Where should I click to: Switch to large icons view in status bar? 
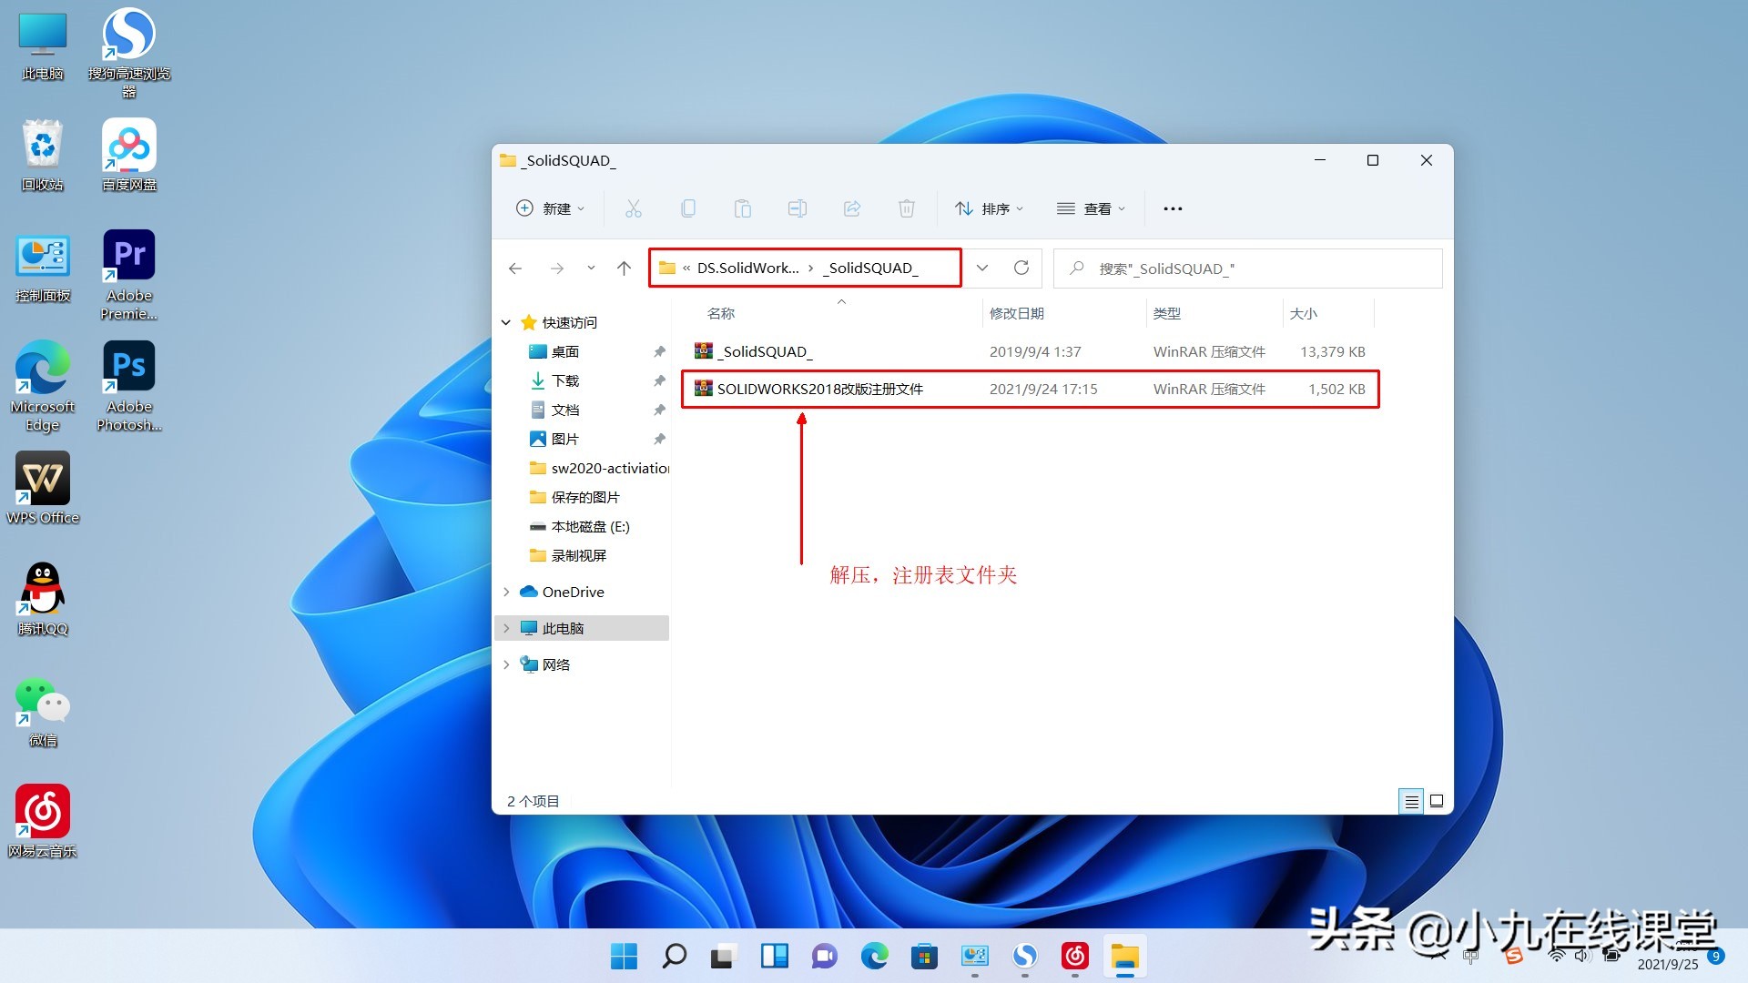[1436, 801]
